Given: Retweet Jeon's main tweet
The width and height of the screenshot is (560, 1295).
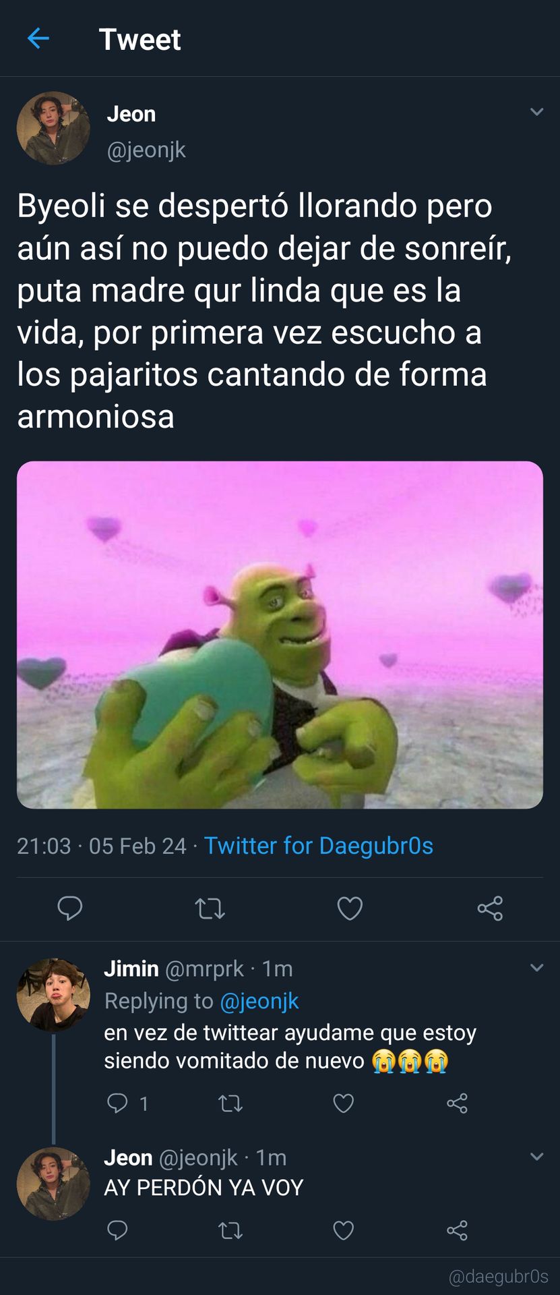Looking at the screenshot, I should pos(210,909).
